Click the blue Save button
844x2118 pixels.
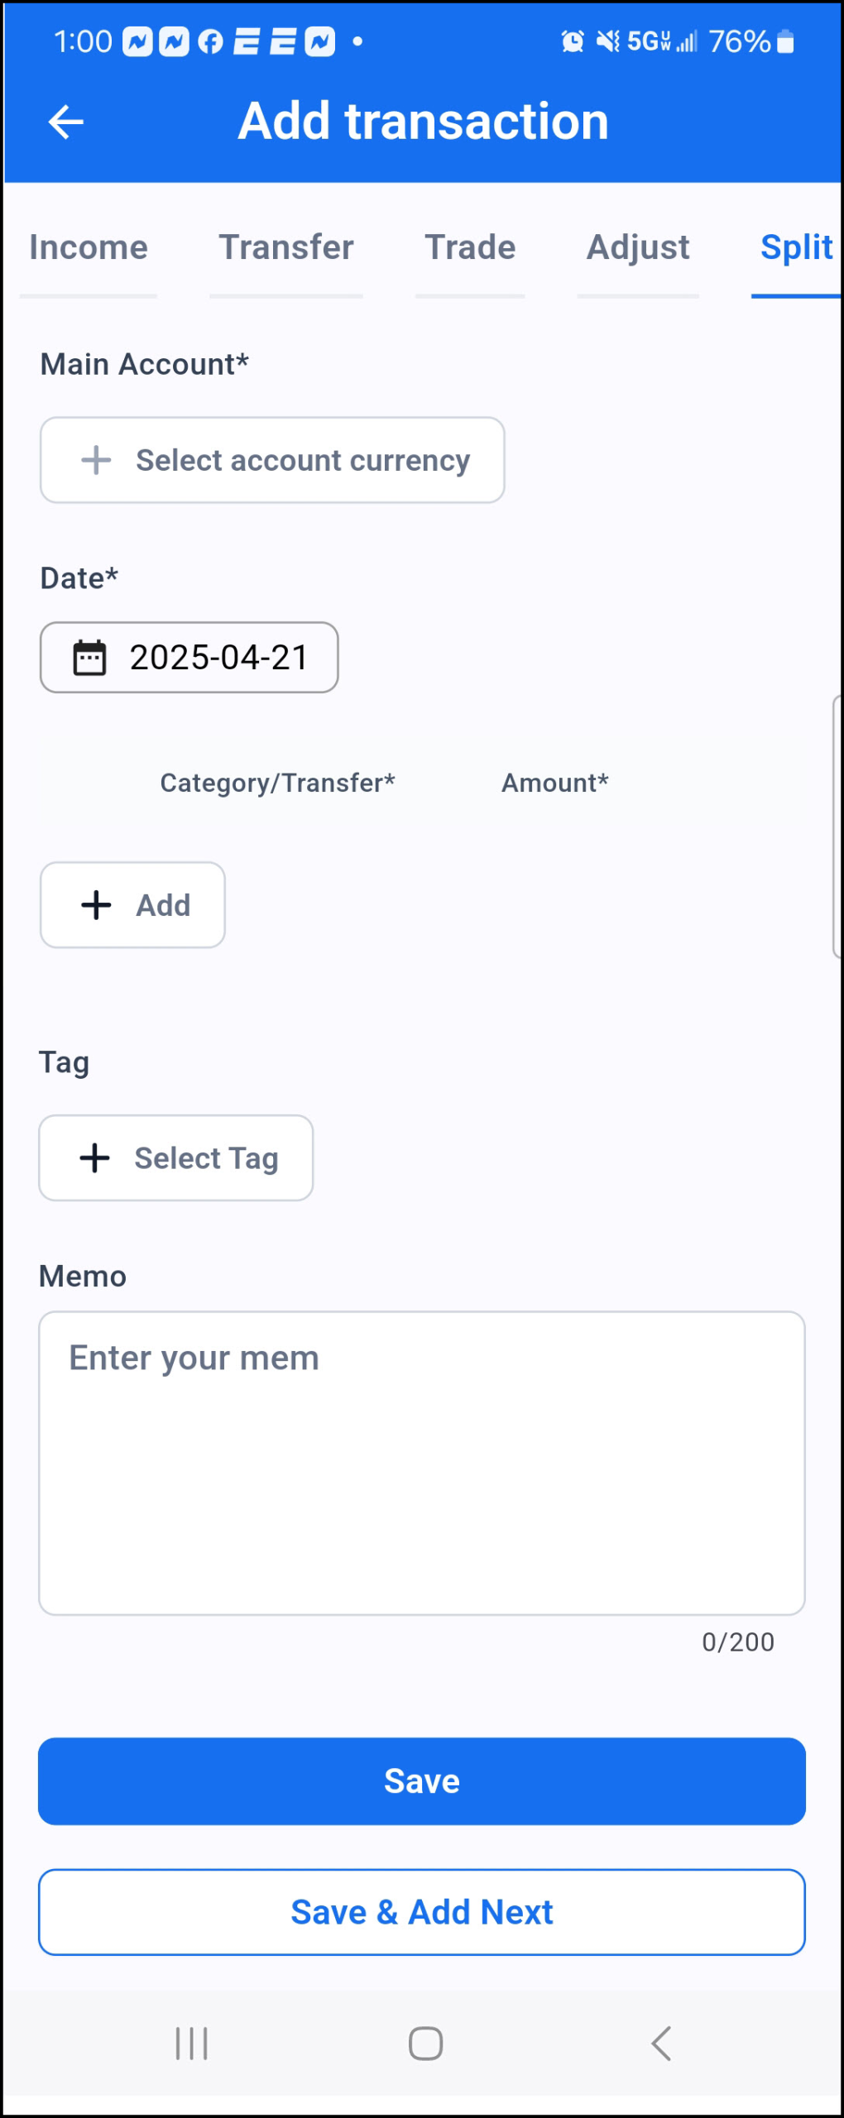click(422, 1781)
